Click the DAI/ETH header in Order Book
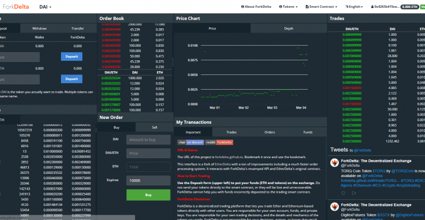 (111, 72)
